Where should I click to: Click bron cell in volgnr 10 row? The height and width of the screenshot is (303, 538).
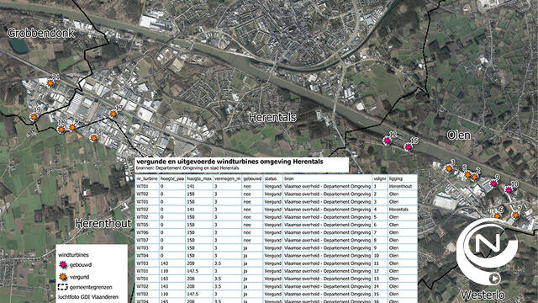(327, 256)
